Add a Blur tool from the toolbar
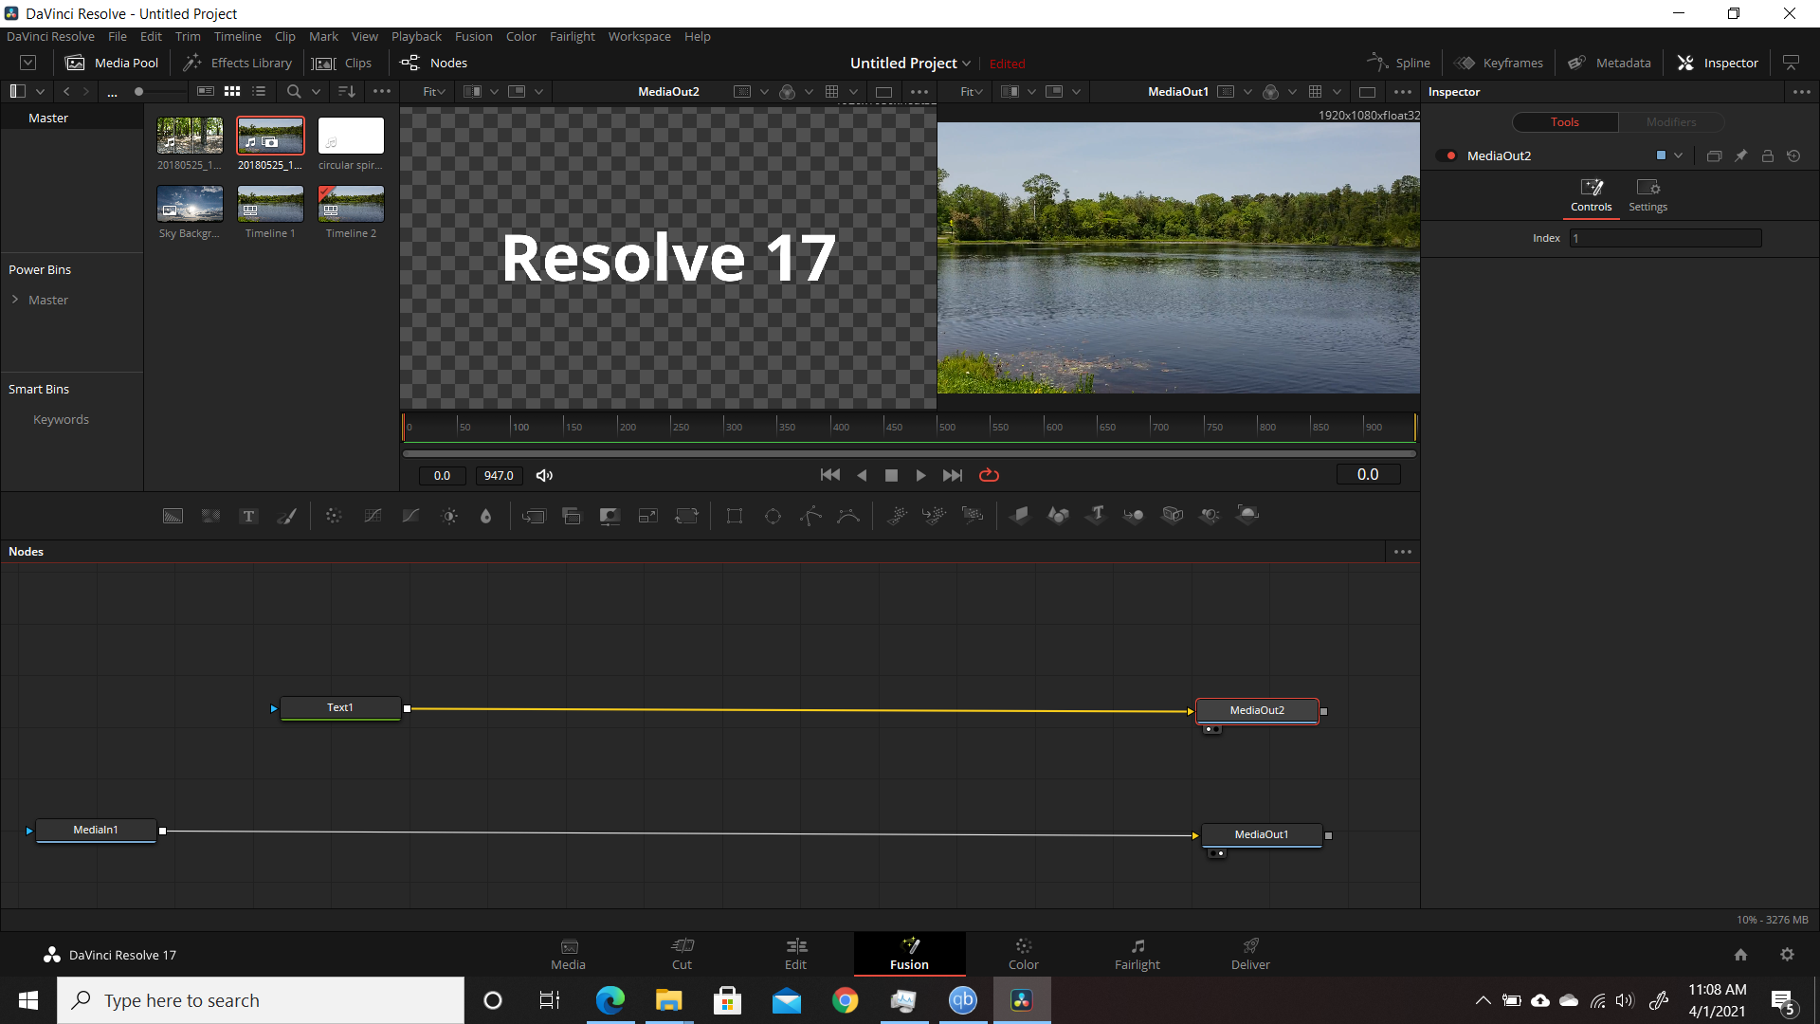Image resolution: width=1820 pixels, height=1024 pixels. pos(486,516)
